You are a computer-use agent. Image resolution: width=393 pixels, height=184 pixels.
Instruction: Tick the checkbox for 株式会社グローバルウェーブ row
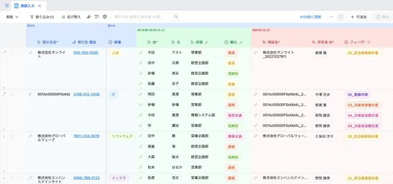coord(12,136)
